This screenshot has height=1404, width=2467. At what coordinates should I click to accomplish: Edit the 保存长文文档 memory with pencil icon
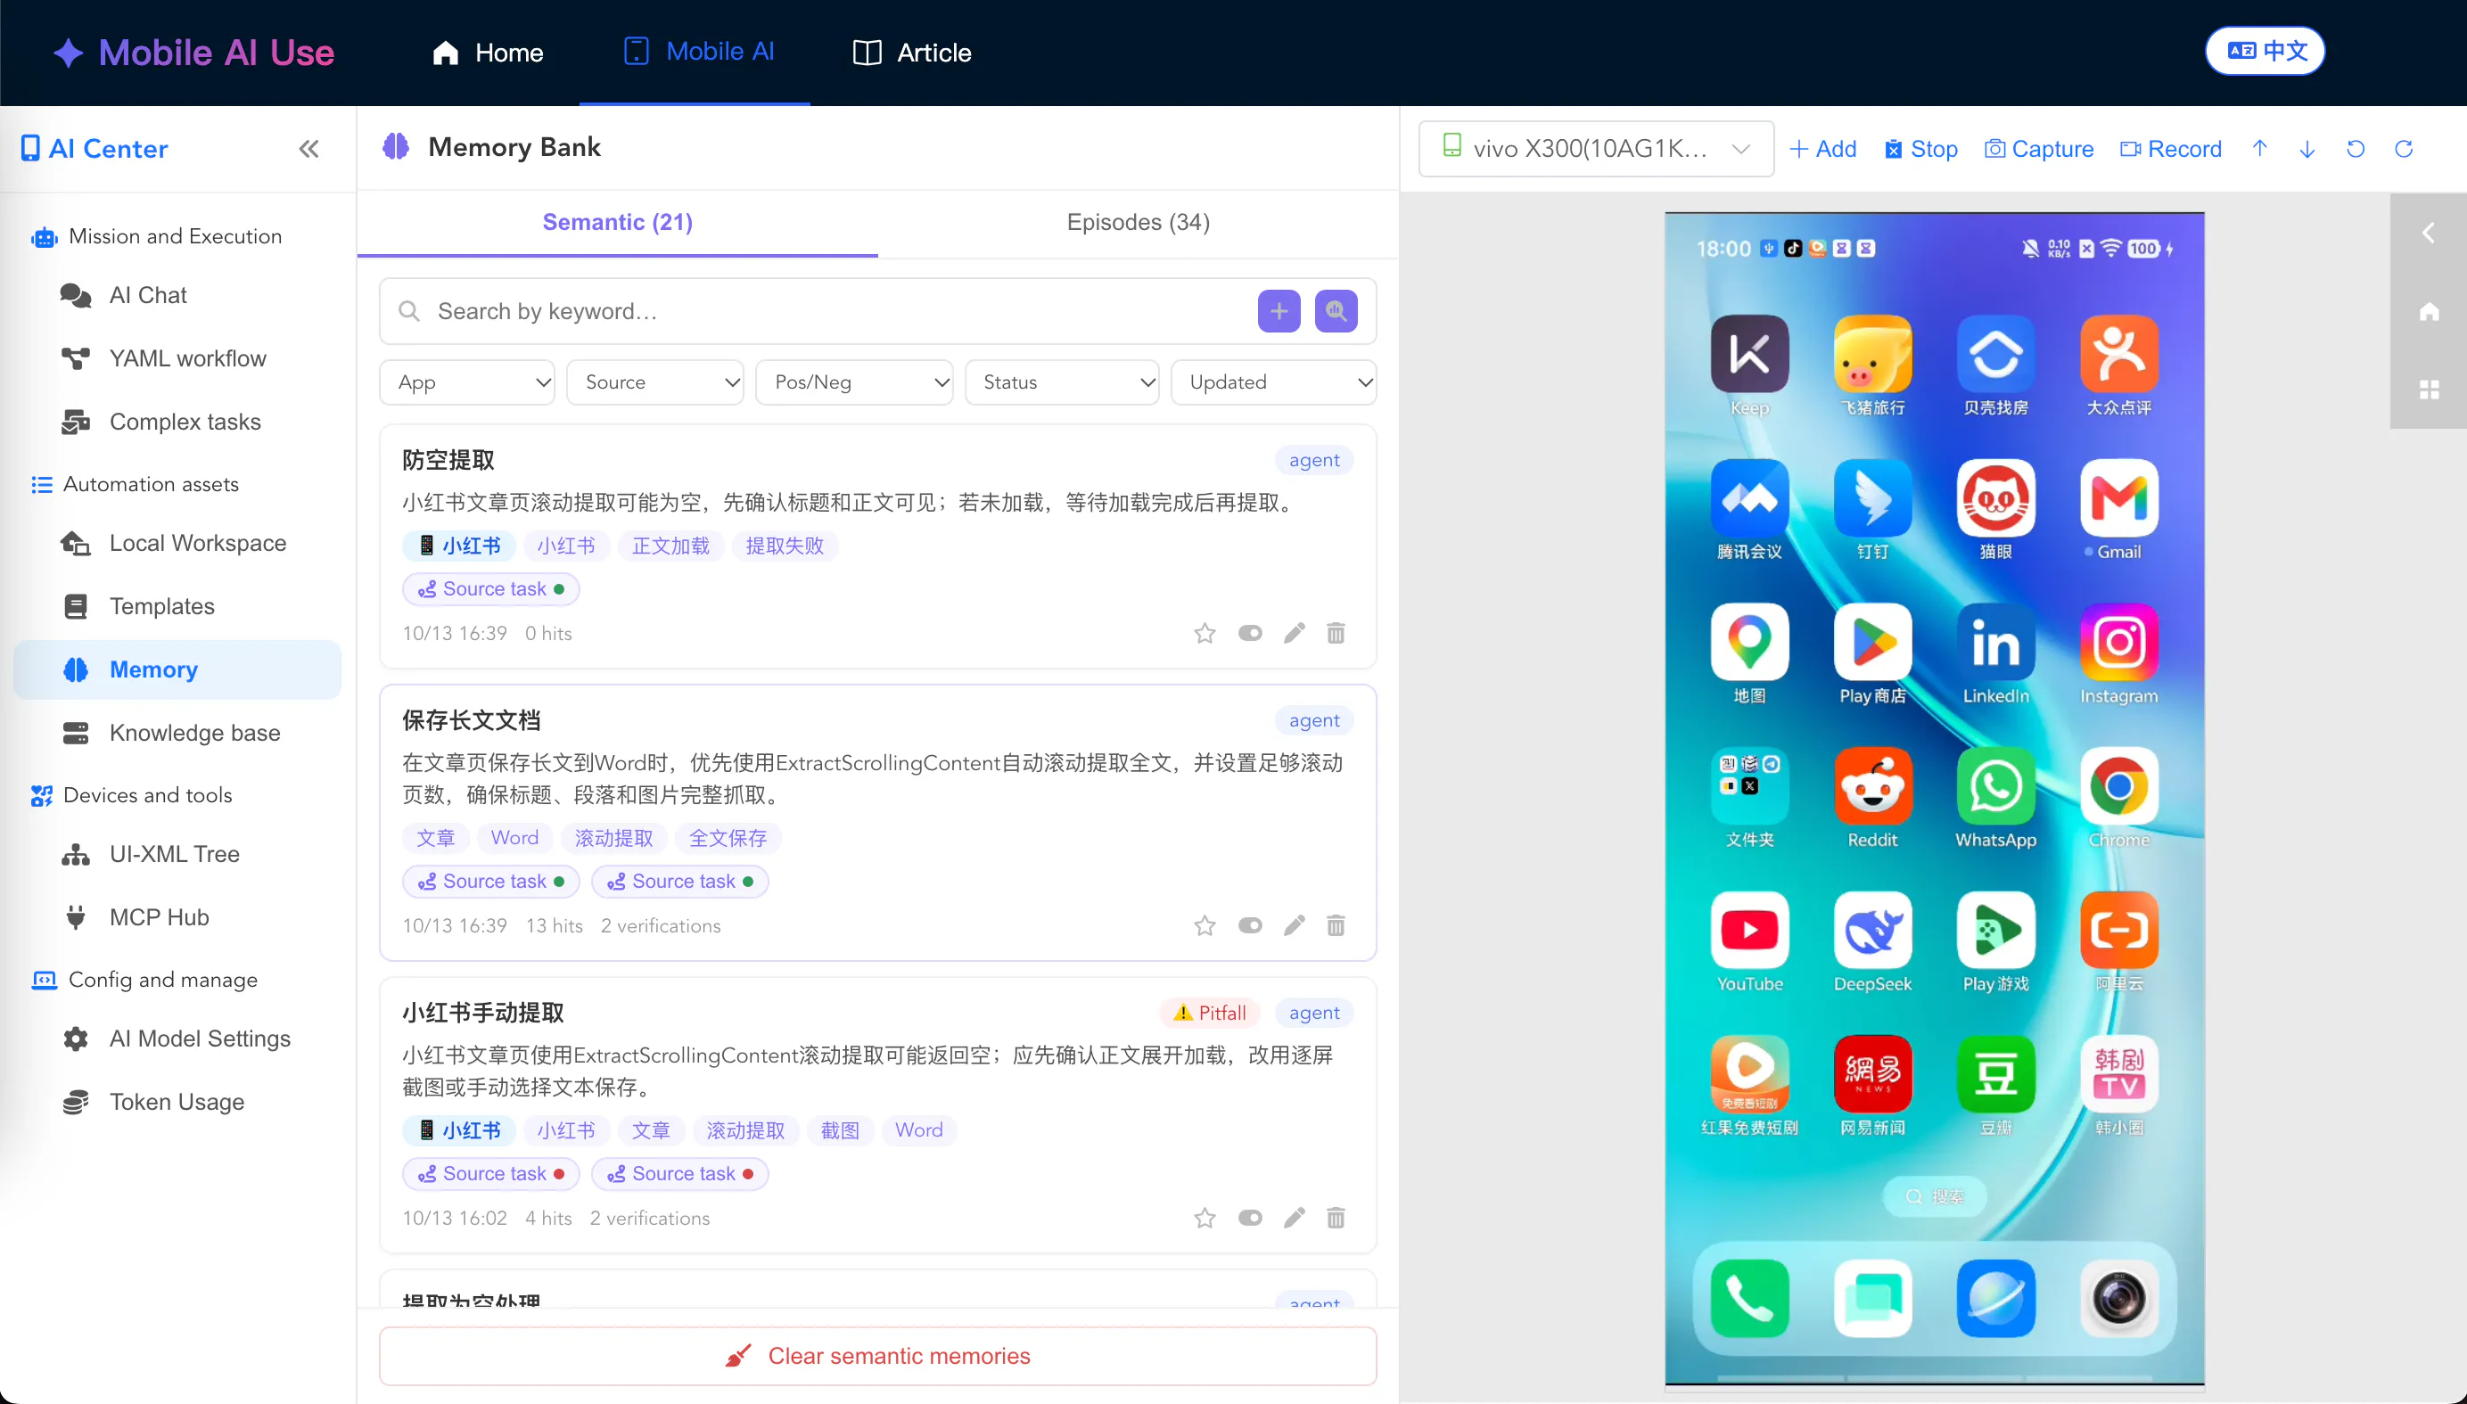[1295, 925]
